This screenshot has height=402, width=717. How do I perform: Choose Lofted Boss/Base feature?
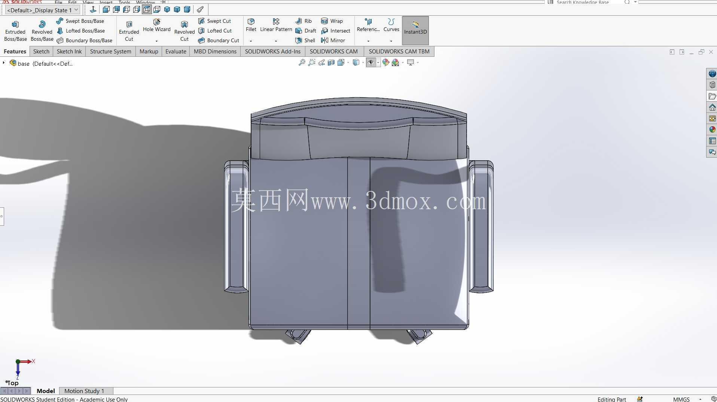click(80, 31)
